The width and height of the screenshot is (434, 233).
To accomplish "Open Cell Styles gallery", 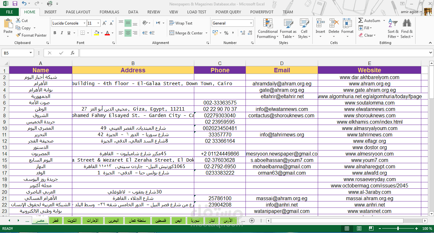I will coord(304,29).
